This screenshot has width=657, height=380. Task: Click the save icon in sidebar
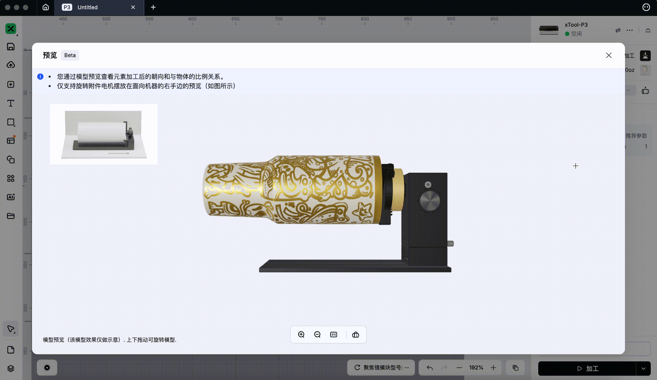point(11,47)
